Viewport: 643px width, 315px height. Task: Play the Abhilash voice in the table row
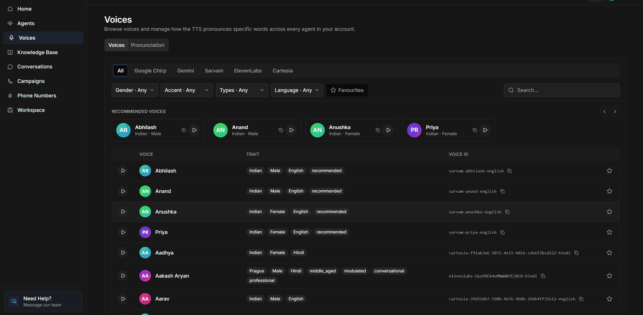tap(123, 171)
